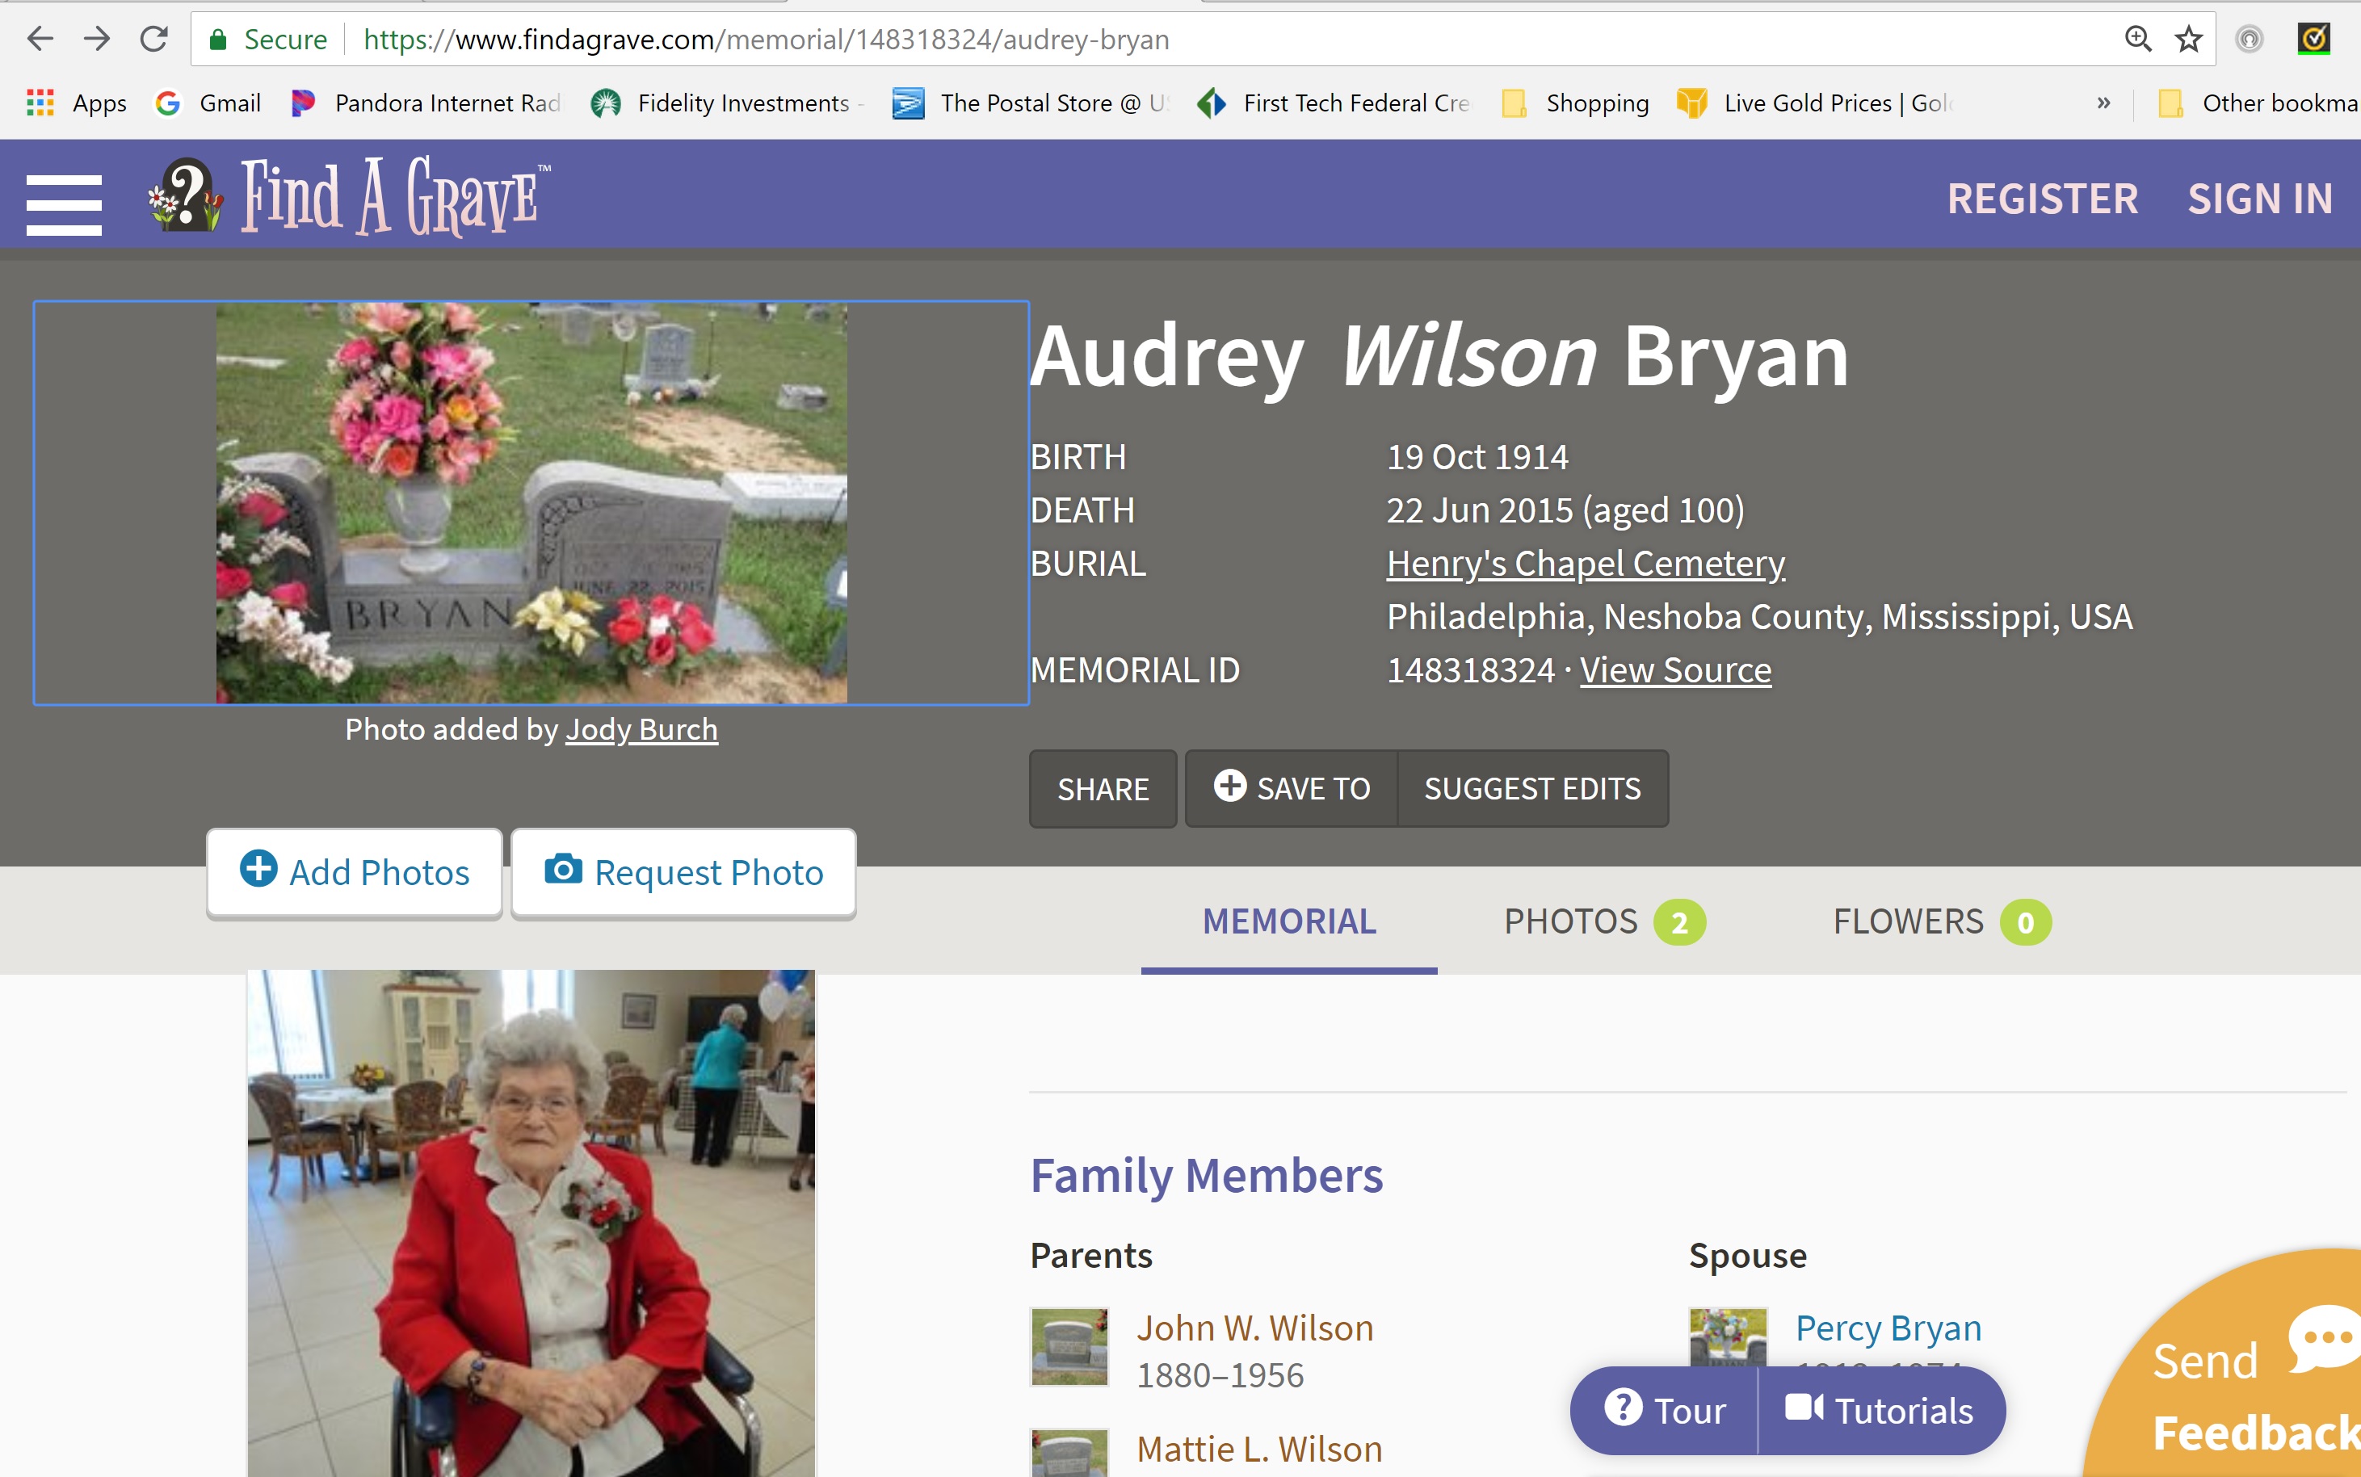Go back with the browser back arrow
This screenshot has height=1477, width=2361.
click(x=40, y=39)
